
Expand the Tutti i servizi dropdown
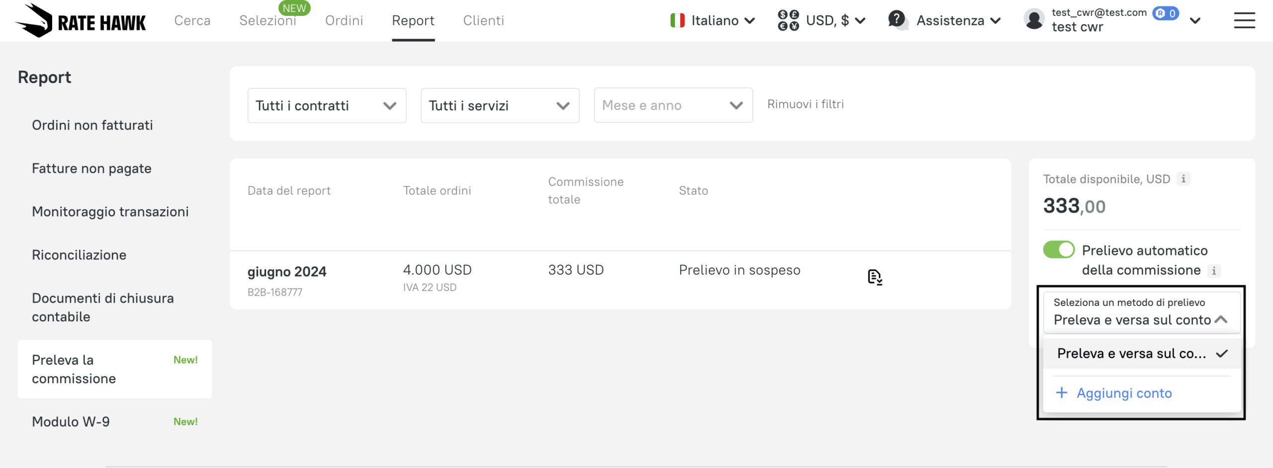click(500, 105)
